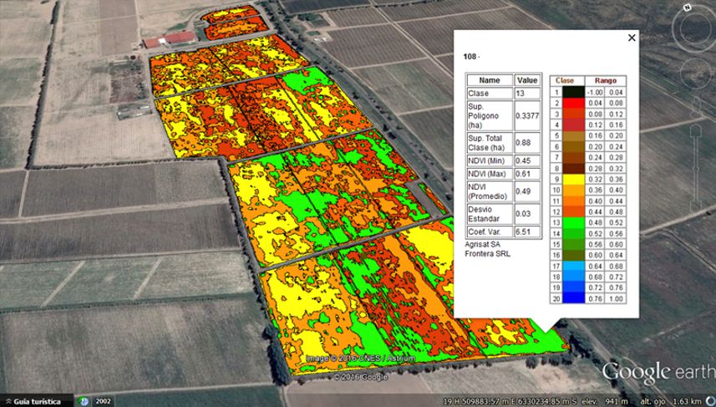716x407 pixels.
Task: Click the Coef. Var. value 6.51
Action: click(x=527, y=231)
